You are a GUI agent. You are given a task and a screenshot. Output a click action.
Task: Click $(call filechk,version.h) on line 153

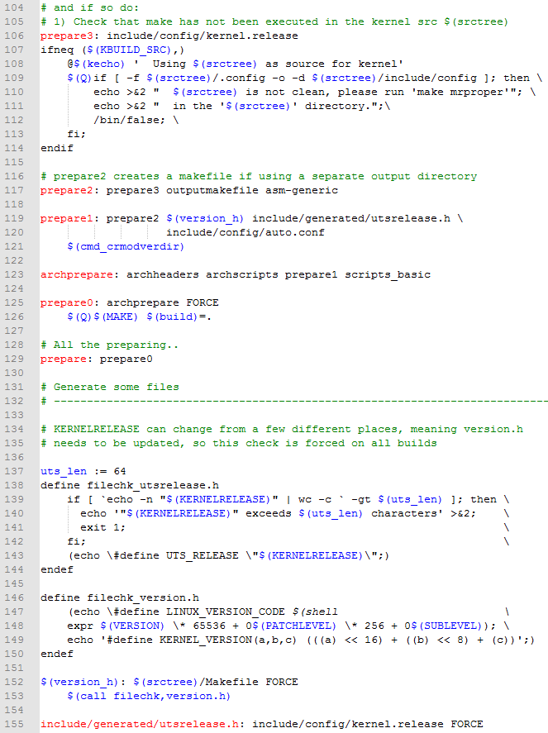(x=149, y=696)
